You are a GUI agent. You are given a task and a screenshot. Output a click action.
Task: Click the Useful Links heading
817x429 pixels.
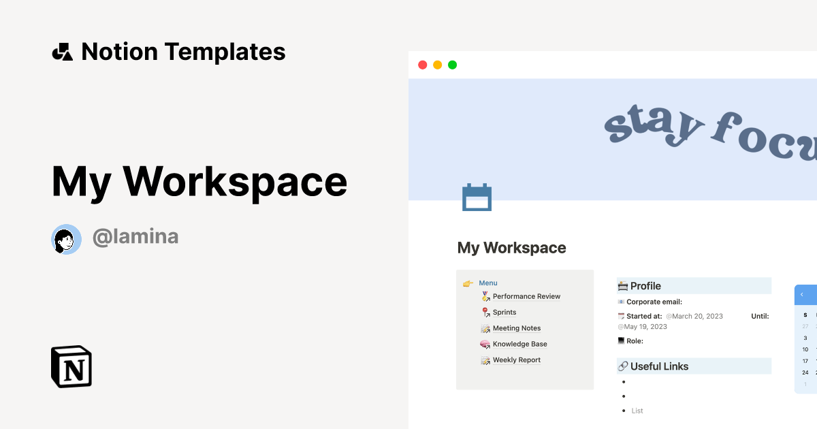[x=659, y=366]
